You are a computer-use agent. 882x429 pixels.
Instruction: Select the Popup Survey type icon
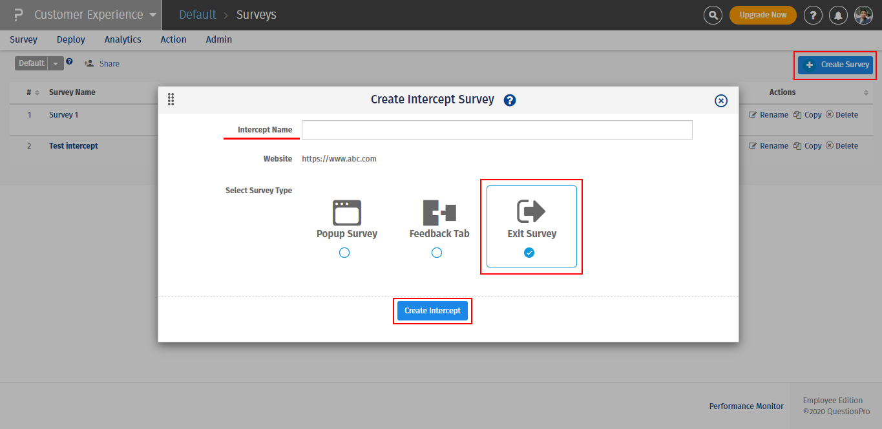click(346, 212)
